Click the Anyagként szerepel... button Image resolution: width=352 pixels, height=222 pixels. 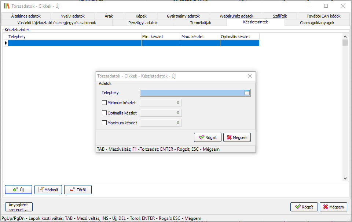[x=19, y=207]
